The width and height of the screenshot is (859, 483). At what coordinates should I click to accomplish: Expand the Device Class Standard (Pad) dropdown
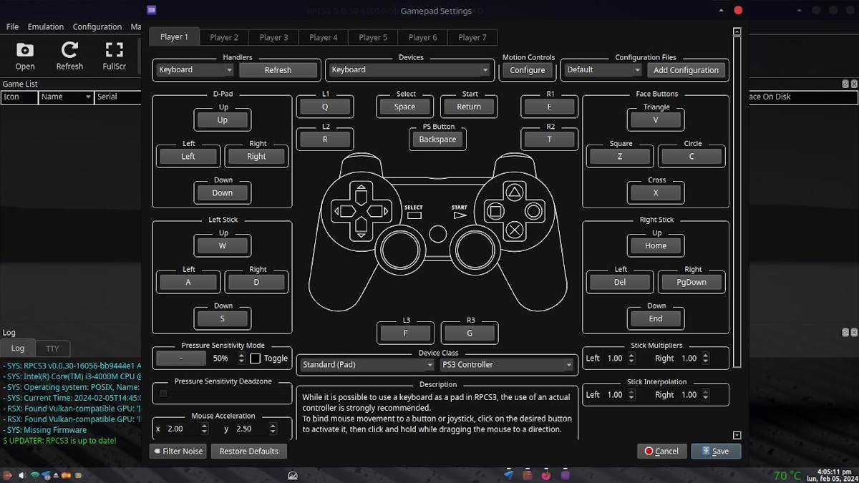(x=367, y=365)
